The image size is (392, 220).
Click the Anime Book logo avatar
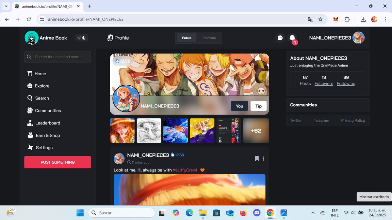(31, 38)
